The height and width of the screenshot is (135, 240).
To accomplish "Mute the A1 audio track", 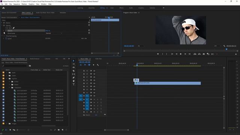I will click(x=94, y=99).
